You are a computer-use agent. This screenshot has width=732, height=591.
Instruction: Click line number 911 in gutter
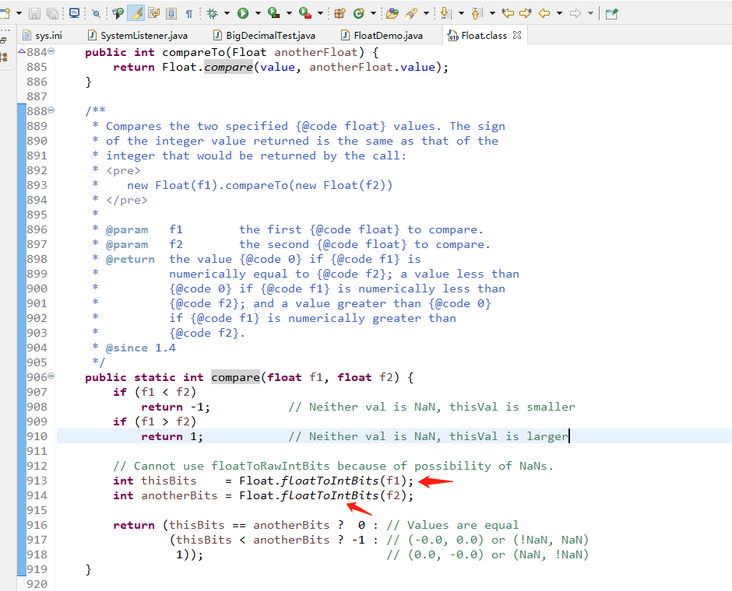[x=37, y=451]
